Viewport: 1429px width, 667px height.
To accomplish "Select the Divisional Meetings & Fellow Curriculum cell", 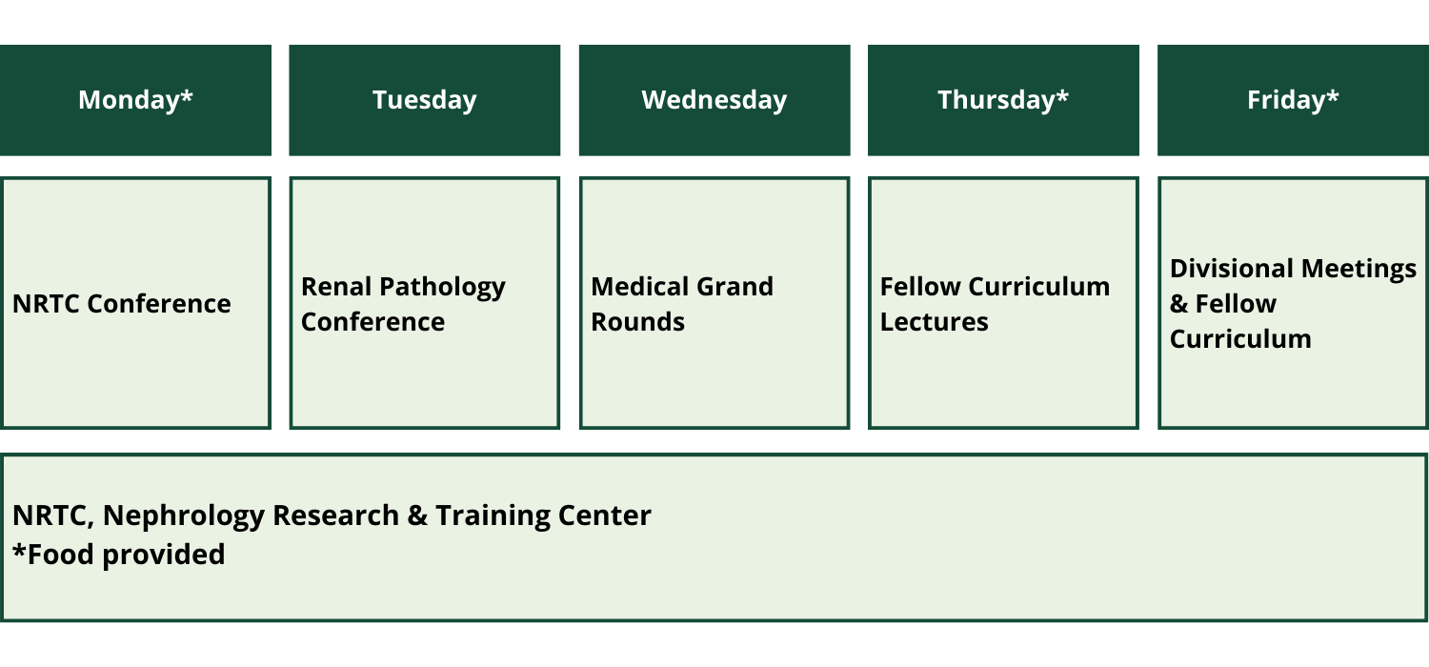I will click(1293, 303).
